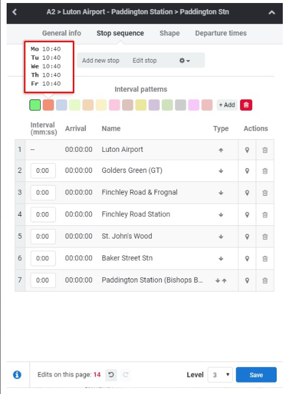
Task: Delete interval pattern with red trash button
Action: (x=246, y=105)
